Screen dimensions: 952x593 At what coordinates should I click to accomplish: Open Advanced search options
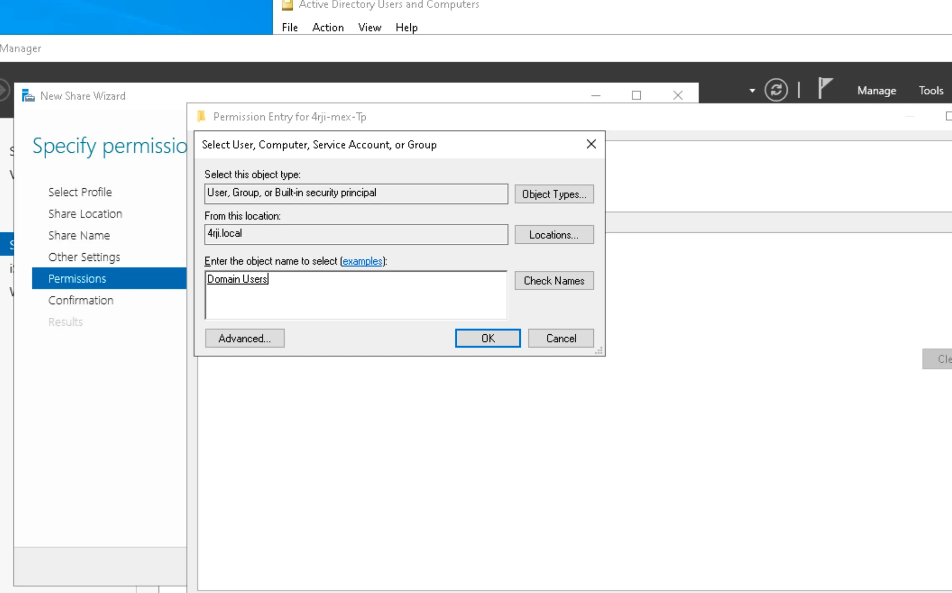245,338
